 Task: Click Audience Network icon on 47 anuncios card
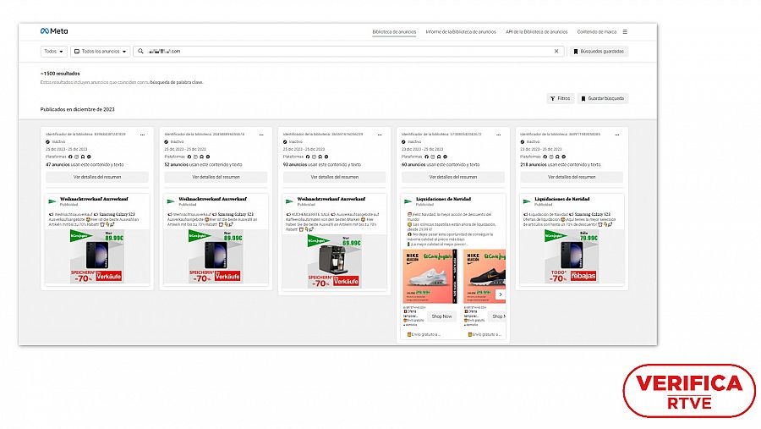tap(83, 157)
